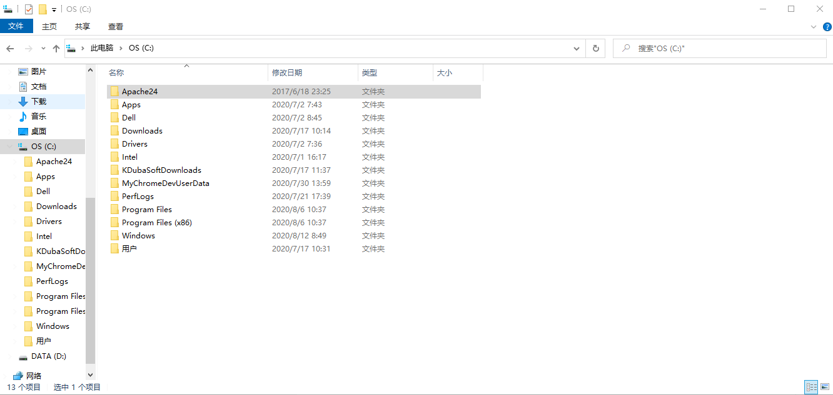The image size is (833, 395).
Task: Expand the ribbon with the chevron
Action: click(813, 27)
